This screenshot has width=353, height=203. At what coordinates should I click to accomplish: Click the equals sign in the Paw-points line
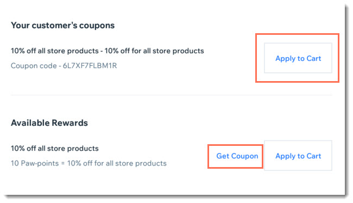[63, 163]
